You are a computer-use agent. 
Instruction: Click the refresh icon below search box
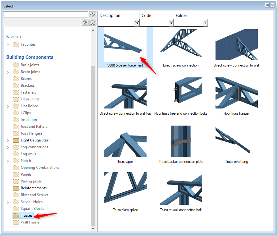pyautogui.click(x=85, y=23)
